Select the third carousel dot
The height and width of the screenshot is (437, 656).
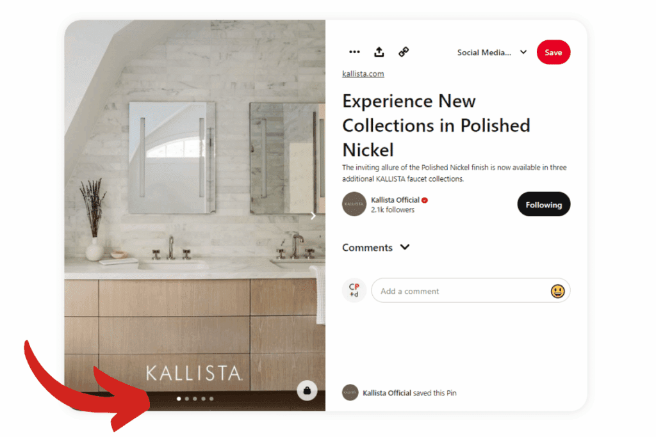pyautogui.click(x=195, y=399)
